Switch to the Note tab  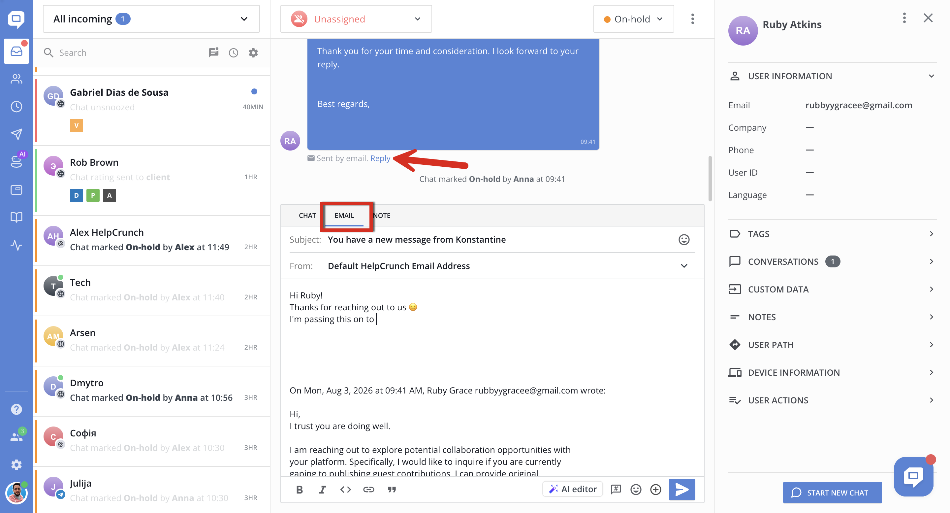click(x=382, y=215)
